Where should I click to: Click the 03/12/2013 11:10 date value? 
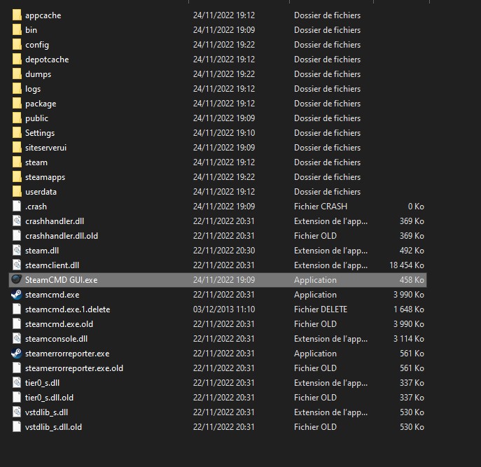pyautogui.click(x=224, y=309)
